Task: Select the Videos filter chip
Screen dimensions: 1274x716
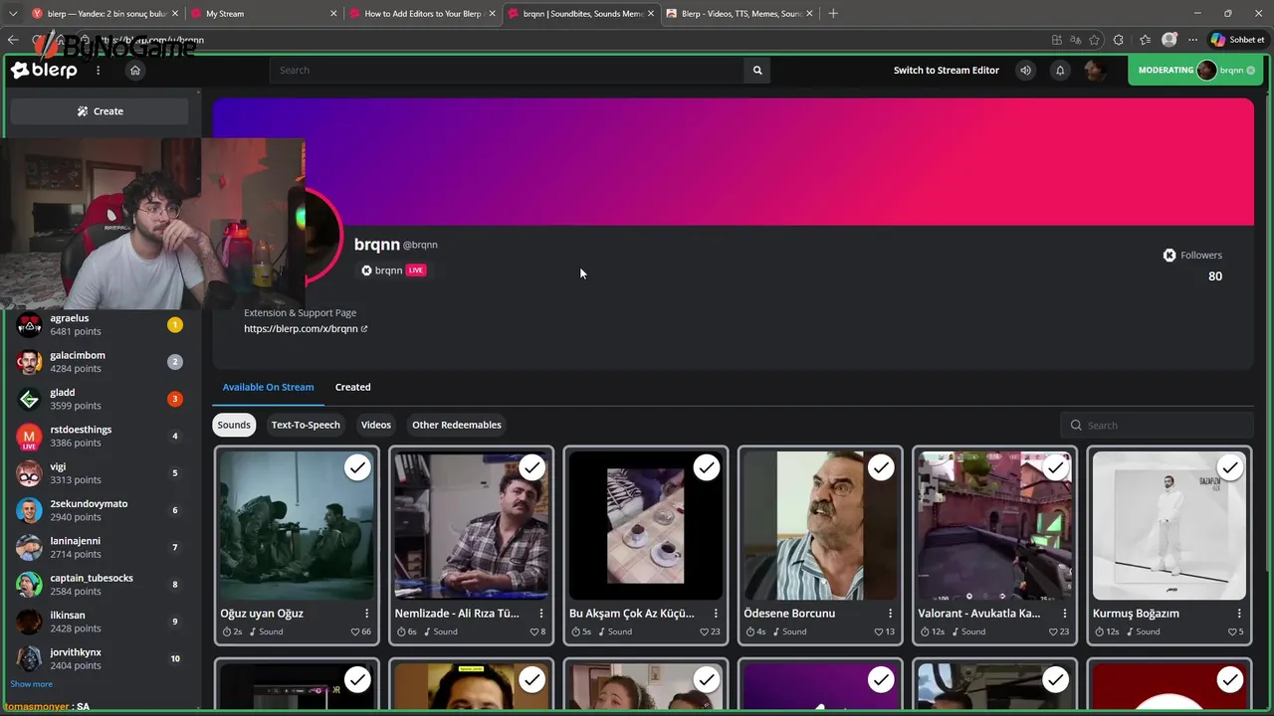Action: click(376, 425)
